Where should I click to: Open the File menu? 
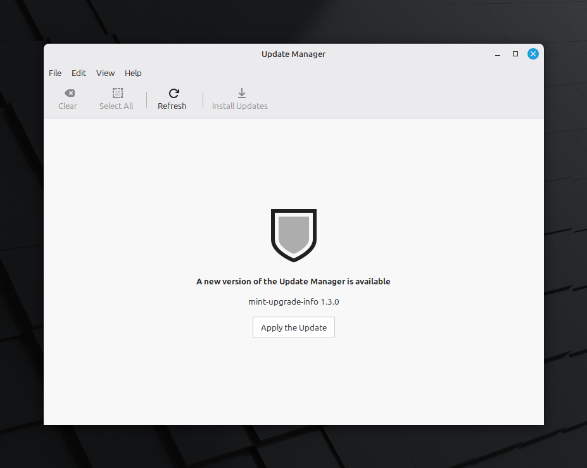[55, 73]
